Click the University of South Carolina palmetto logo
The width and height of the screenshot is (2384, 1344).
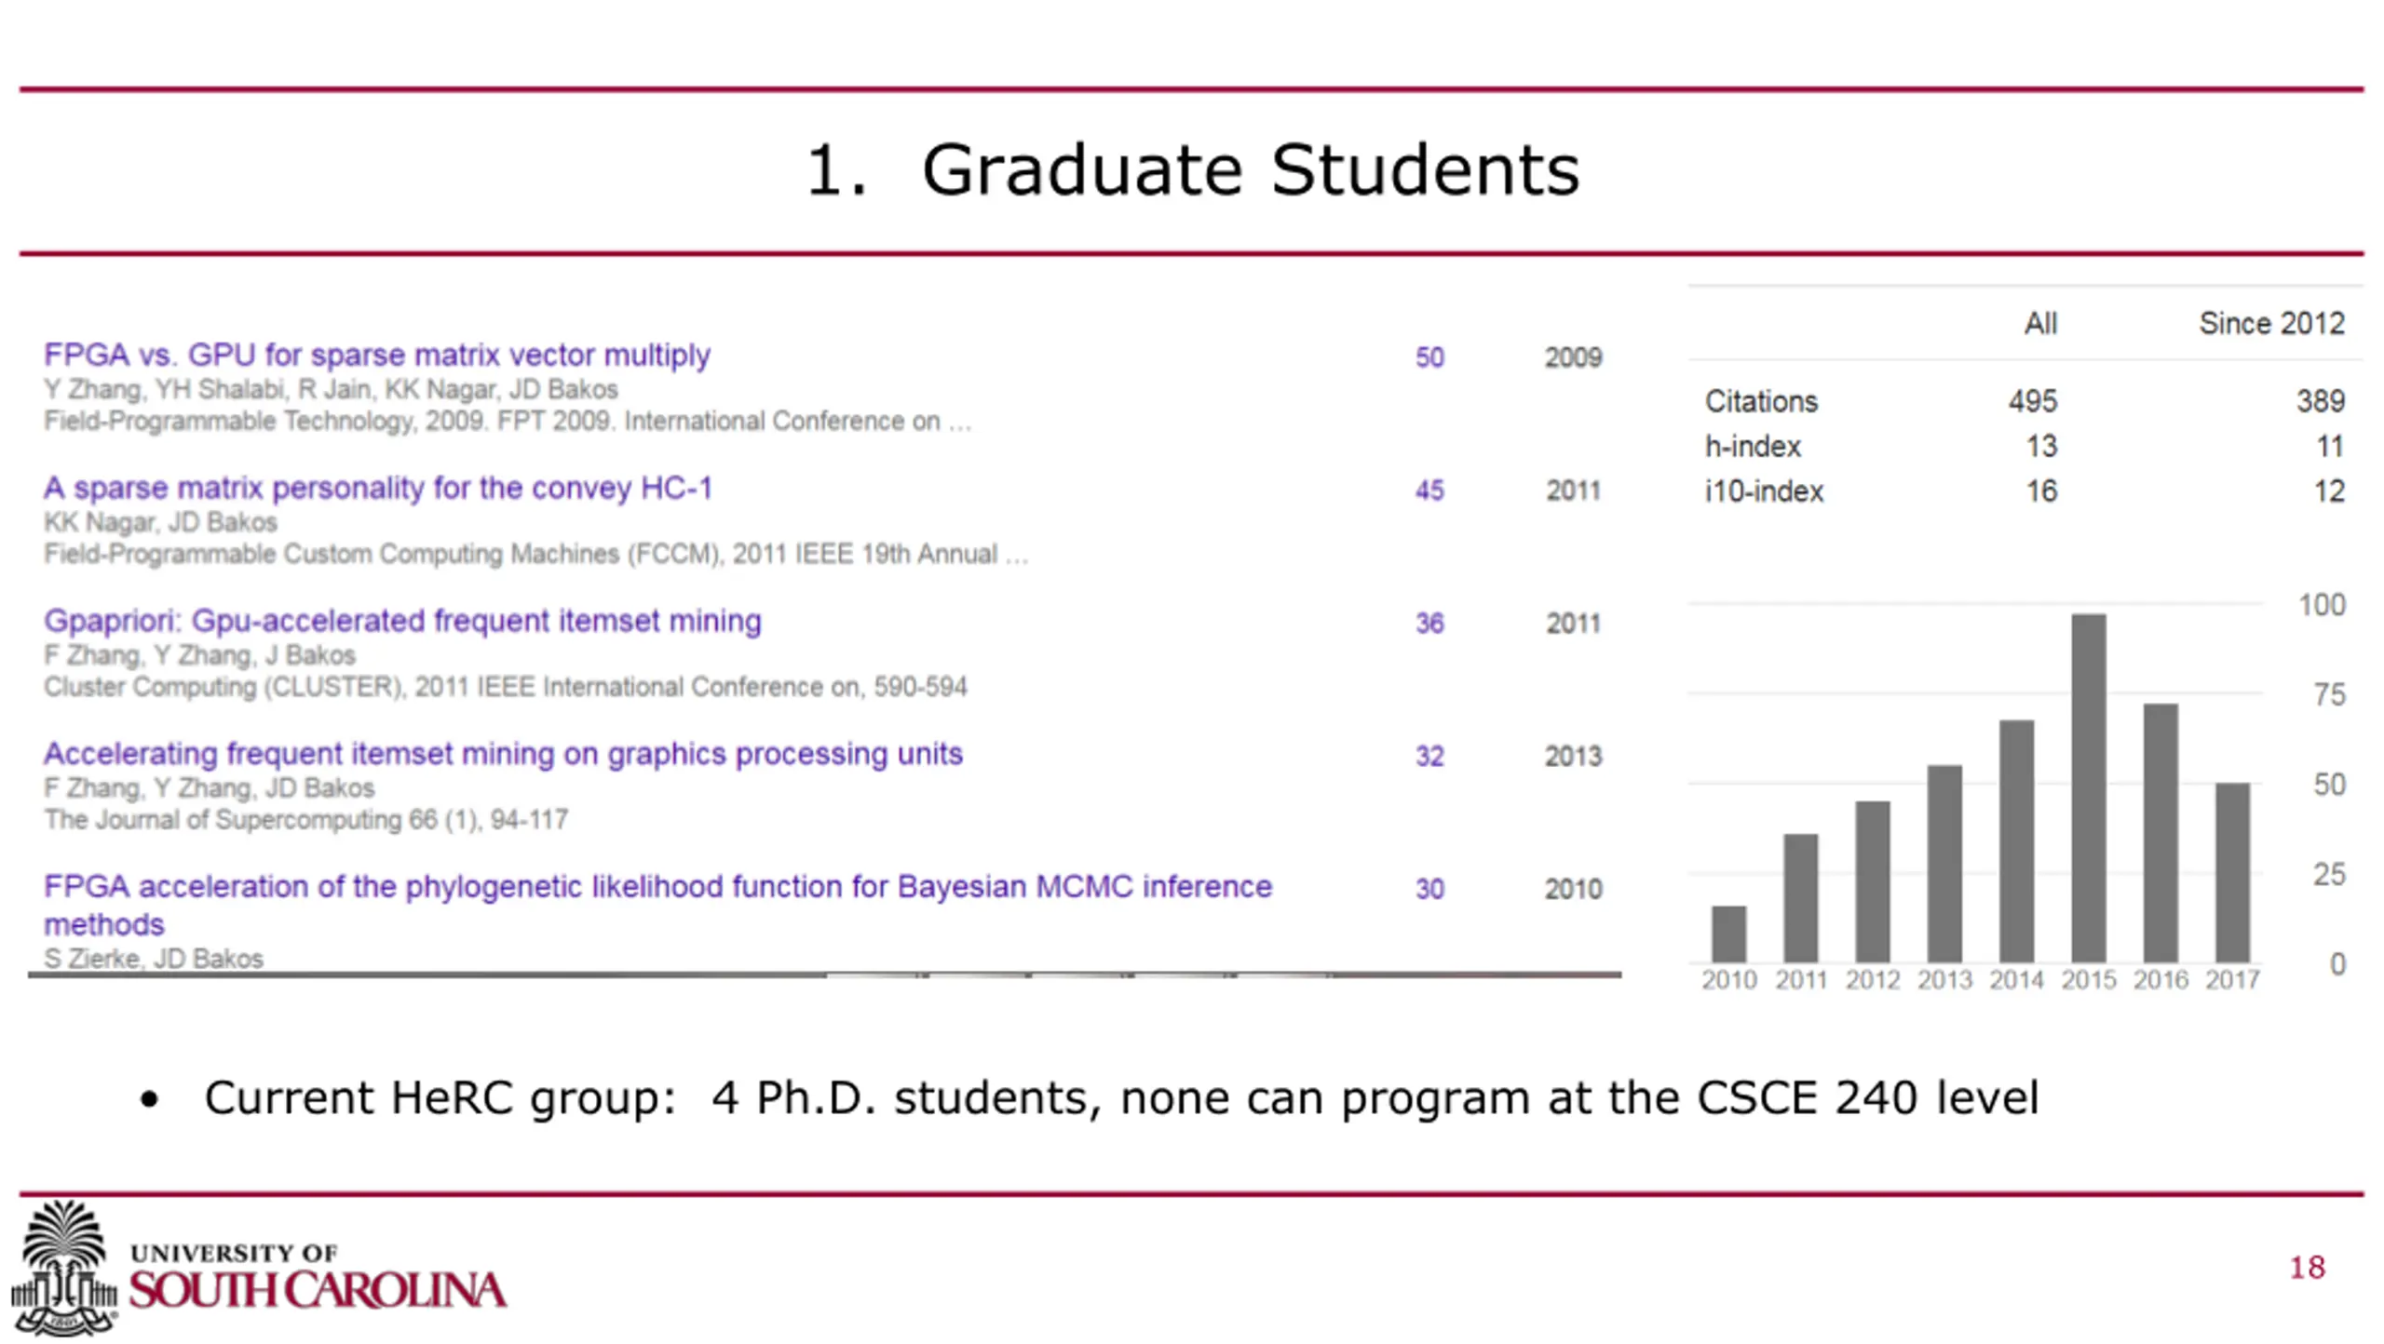[x=65, y=1266]
